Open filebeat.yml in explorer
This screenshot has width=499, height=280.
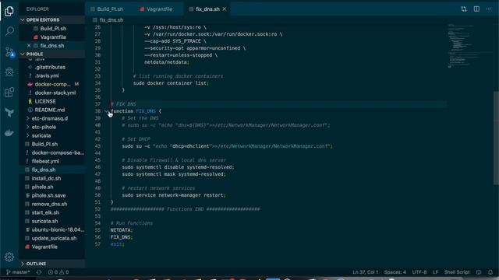[45, 161]
